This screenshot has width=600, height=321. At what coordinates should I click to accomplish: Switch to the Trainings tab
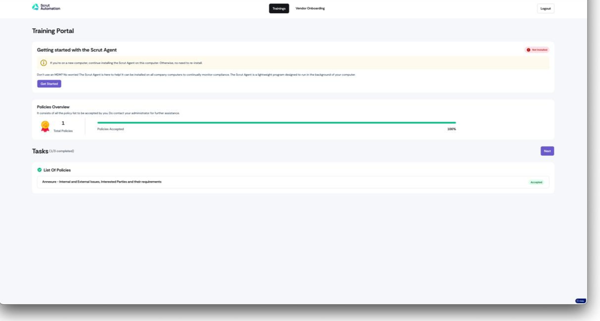pos(279,8)
